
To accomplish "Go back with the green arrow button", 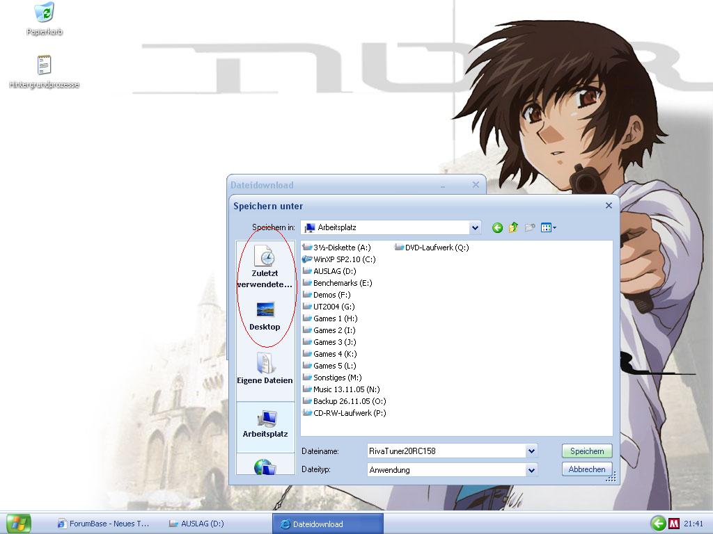I will point(497,227).
